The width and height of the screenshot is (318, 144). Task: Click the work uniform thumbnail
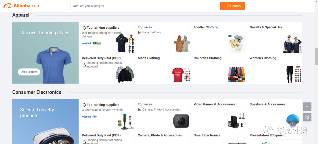[292, 43]
